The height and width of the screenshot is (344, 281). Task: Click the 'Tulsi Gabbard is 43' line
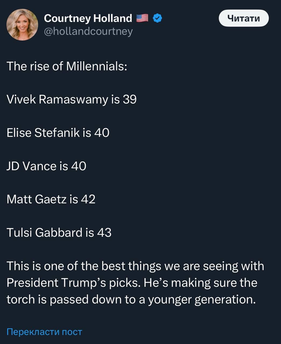[59, 233]
